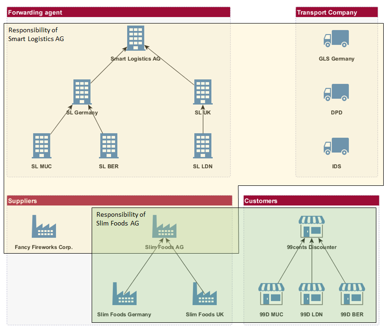The width and height of the screenshot is (386, 332).
Task: Click the "99D BER" label
Action: [352, 314]
